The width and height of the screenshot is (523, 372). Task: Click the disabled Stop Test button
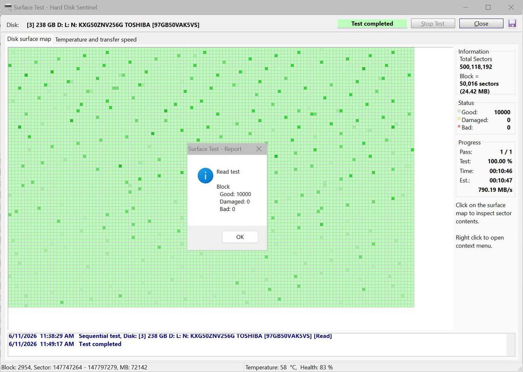[x=433, y=24]
